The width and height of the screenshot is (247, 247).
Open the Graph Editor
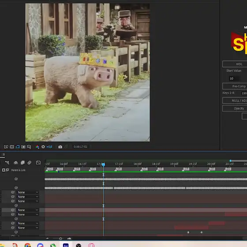[x=38, y=162]
